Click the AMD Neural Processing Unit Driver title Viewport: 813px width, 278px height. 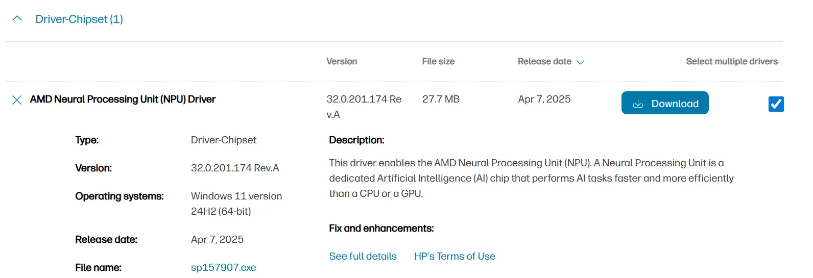click(x=123, y=99)
